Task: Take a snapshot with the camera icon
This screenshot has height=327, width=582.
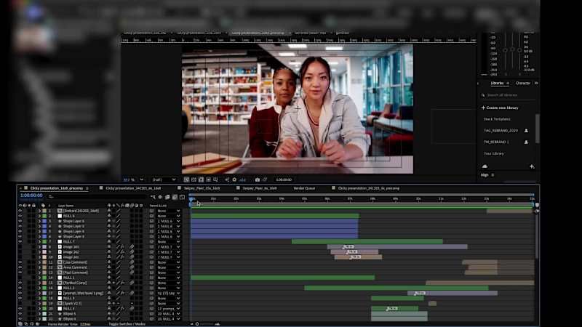Action: (x=258, y=179)
